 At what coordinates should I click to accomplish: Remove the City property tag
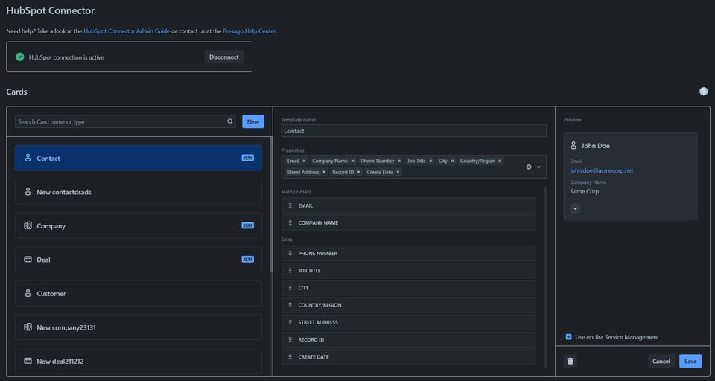tap(452, 161)
